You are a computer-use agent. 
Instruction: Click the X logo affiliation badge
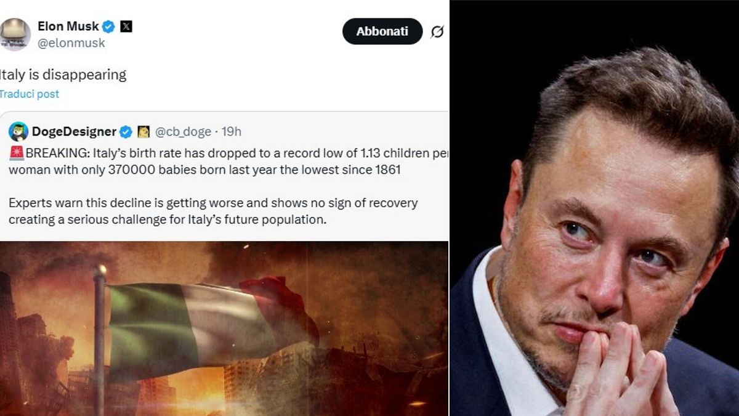pos(126,27)
